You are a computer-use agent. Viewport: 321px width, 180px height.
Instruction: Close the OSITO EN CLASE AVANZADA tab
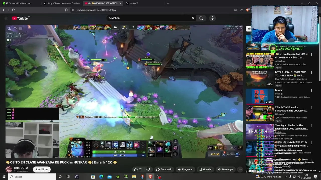pyautogui.click(x=121, y=3)
